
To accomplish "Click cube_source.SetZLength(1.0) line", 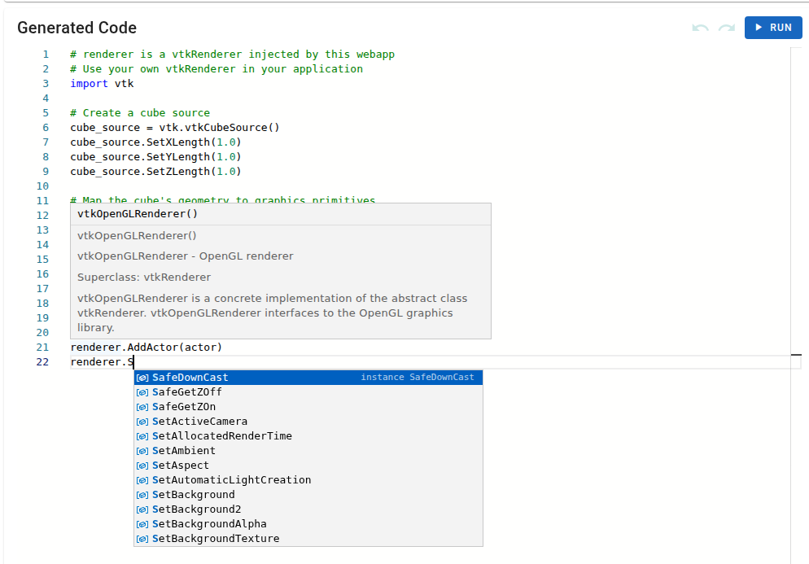I will coord(155,171).
